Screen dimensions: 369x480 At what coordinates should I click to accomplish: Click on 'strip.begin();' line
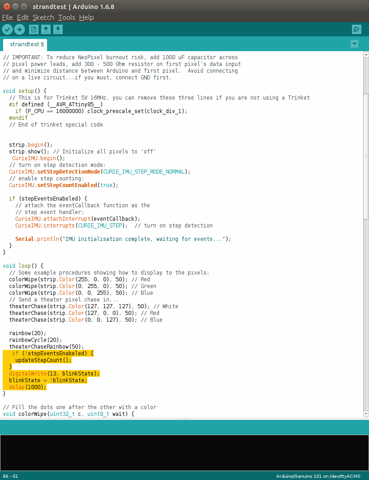30,145
